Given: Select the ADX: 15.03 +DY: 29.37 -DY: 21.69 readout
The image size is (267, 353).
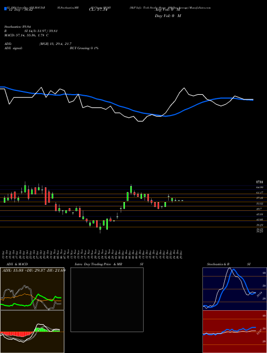Looking at the screenshot, I should tap(34, 270).
